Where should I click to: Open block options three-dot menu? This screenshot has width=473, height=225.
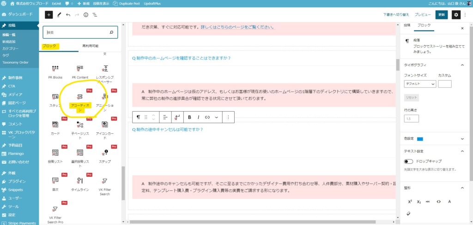coord(228,117)
